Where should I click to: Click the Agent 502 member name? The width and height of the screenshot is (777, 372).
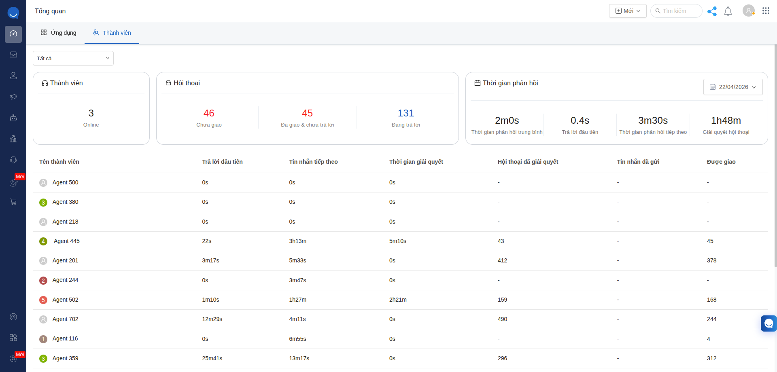[x=65, y=300]
